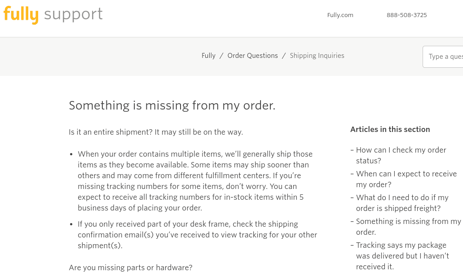
Task: Open the Fully.com link in the header
Action: click(x=340, y=15)
